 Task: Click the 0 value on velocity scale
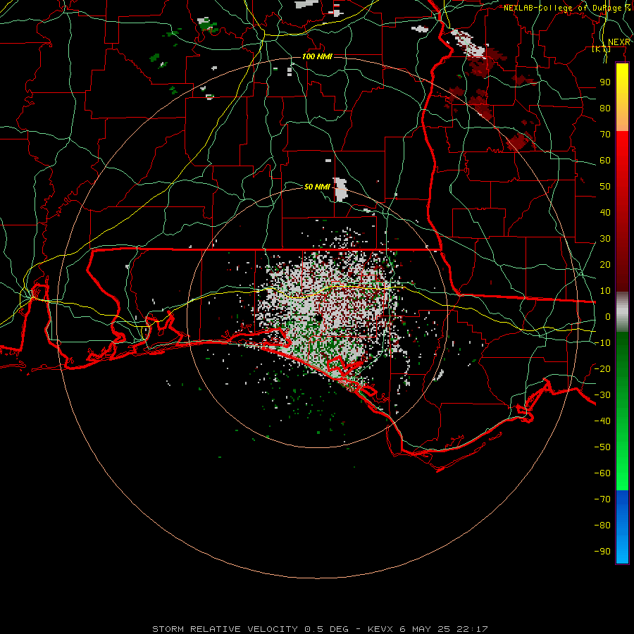(608, 317)
